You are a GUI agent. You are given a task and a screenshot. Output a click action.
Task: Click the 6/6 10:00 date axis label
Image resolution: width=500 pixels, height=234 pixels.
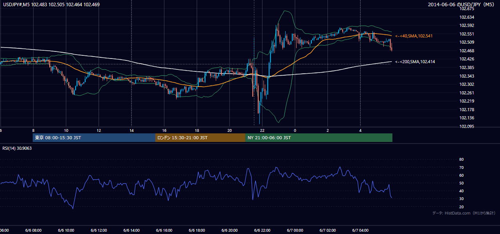coord(66,230)
